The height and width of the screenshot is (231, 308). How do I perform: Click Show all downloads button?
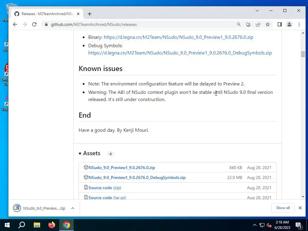283,208
